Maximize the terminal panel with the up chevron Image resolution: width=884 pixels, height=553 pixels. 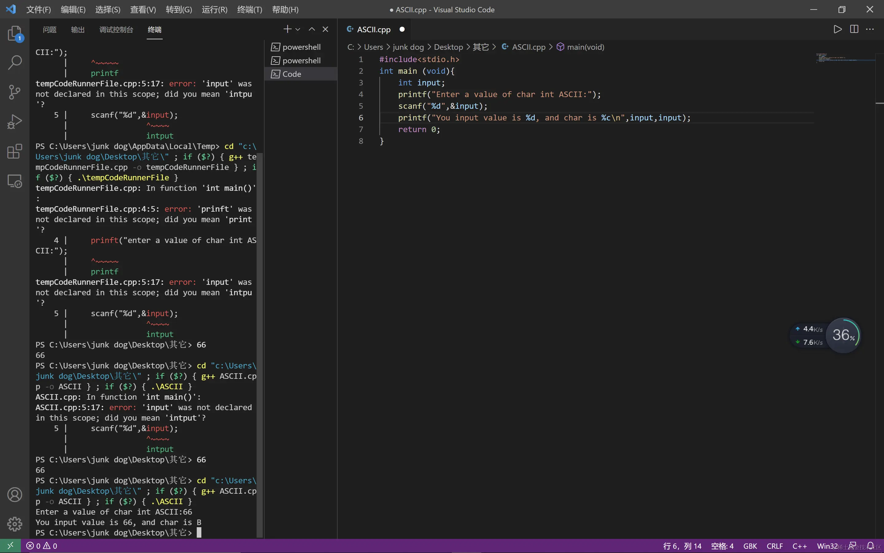312,29
